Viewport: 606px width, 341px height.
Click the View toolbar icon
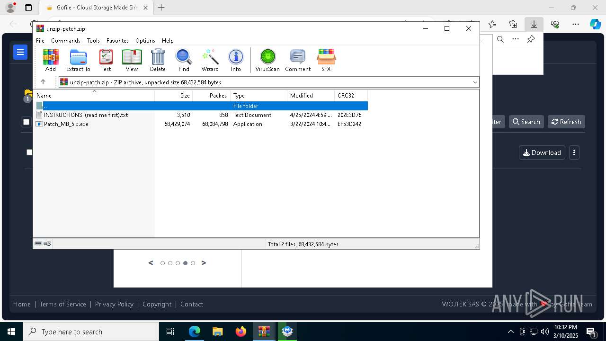132,60
